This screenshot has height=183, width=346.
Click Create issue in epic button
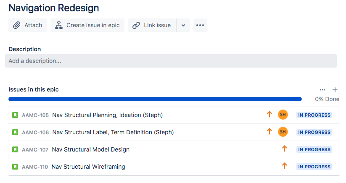87,25
